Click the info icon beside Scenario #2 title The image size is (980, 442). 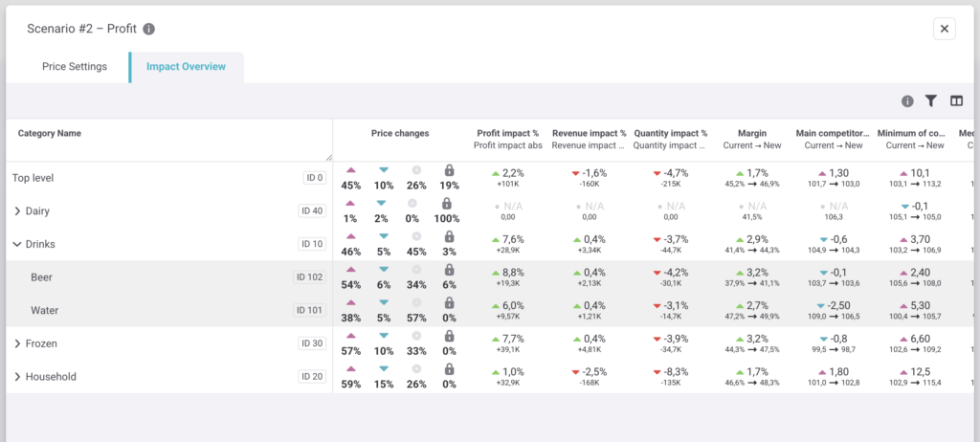coord(148,29)
